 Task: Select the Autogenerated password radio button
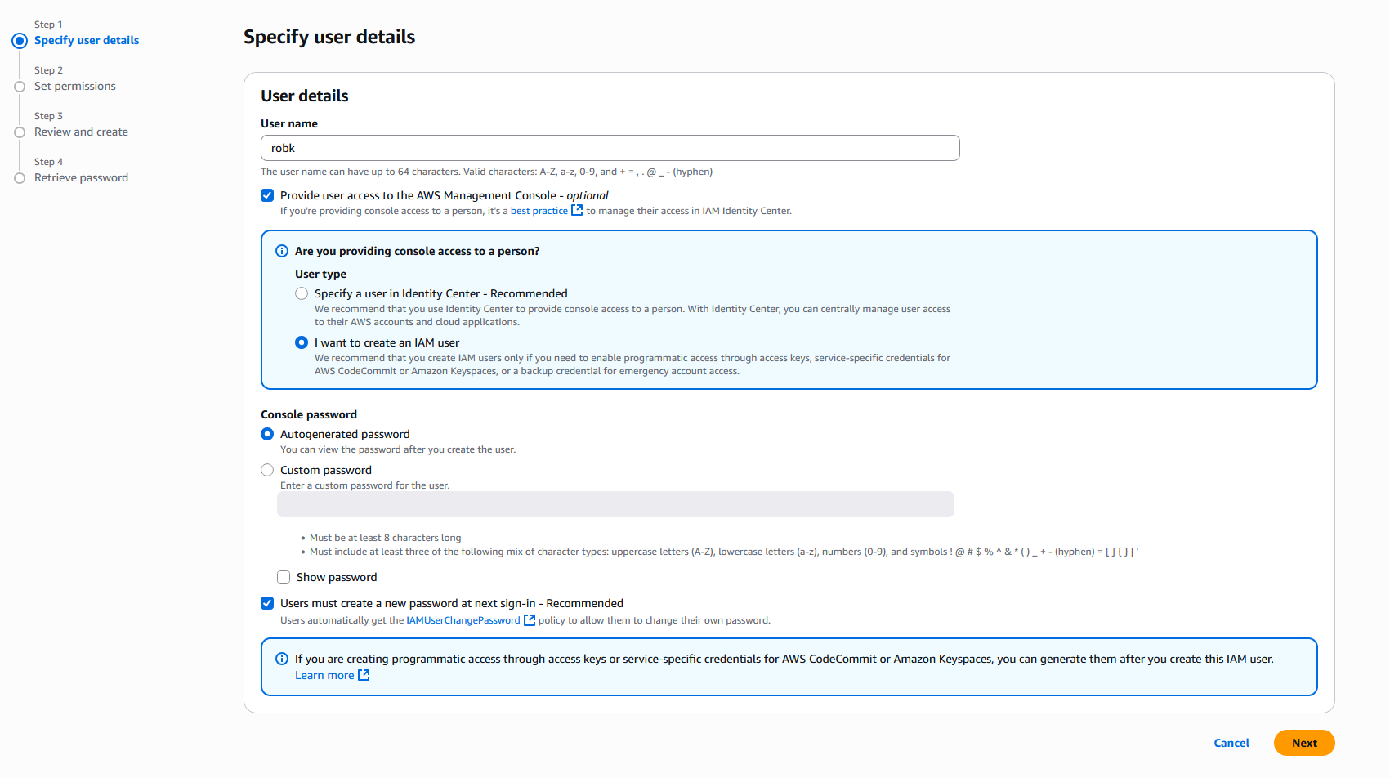click(x=267, y=434)
